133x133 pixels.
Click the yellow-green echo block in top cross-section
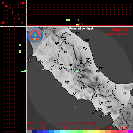pyautogui.click(x=68, y=20)
